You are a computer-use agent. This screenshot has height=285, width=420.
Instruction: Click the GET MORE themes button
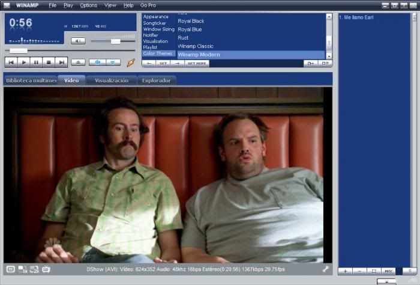pos(197,63)
